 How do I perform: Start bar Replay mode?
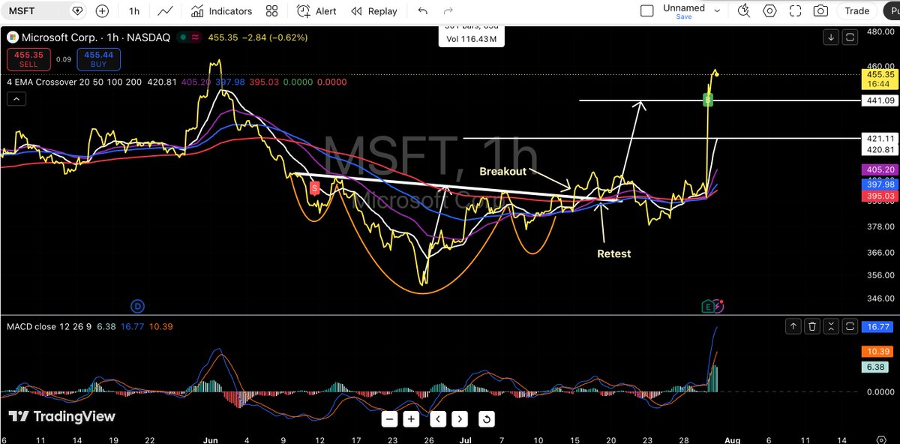point(373,11)
